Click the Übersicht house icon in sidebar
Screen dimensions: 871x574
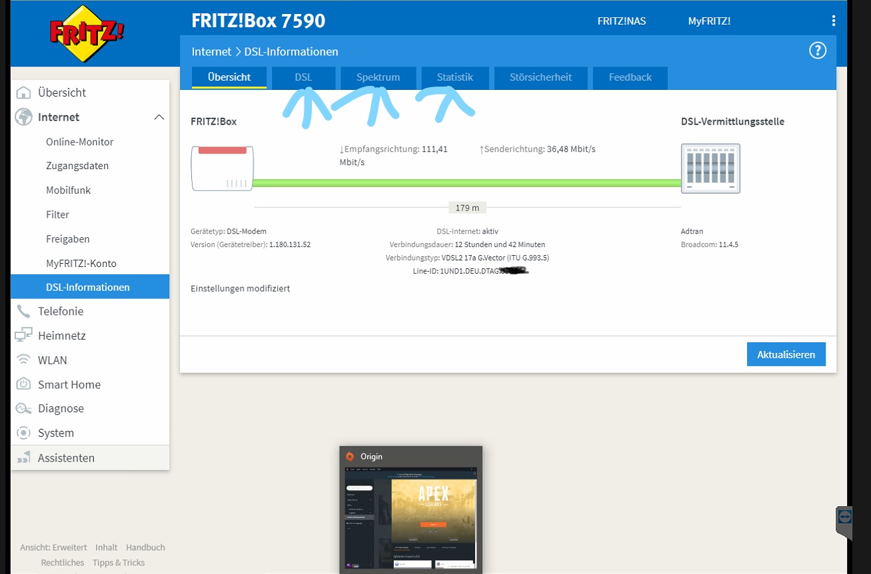[x=23, y=93]
